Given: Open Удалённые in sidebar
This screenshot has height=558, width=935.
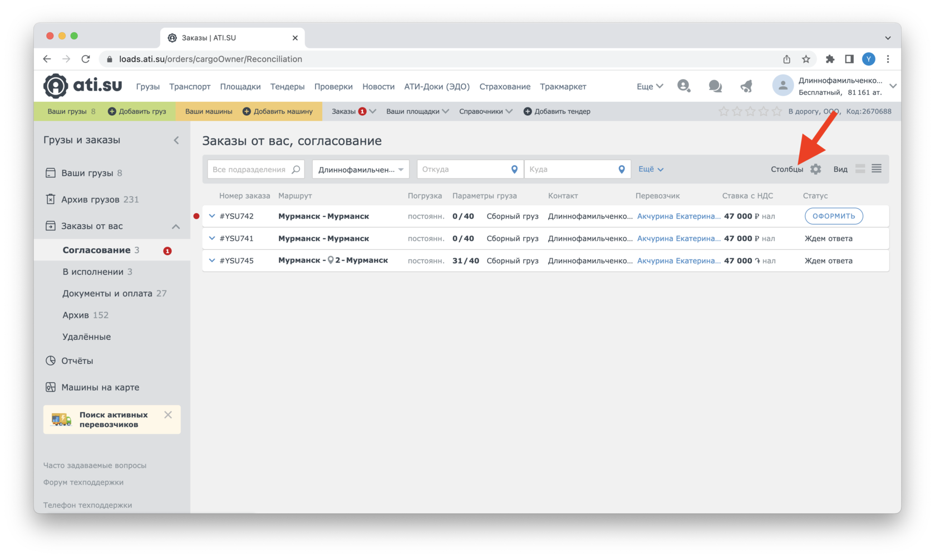Looking at the screenshot, I should 86,337.
